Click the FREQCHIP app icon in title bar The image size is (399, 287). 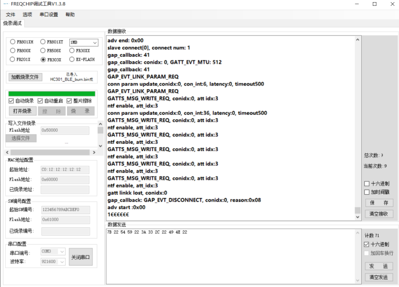(x=6, y=4)
